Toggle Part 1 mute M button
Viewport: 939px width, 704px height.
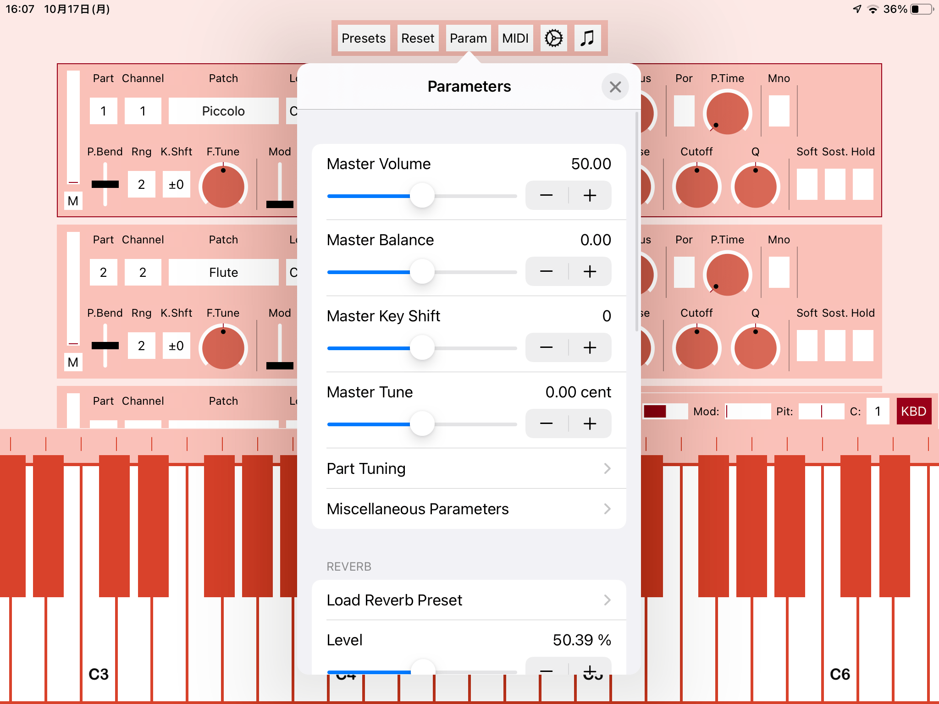click(x=73, y=201)
